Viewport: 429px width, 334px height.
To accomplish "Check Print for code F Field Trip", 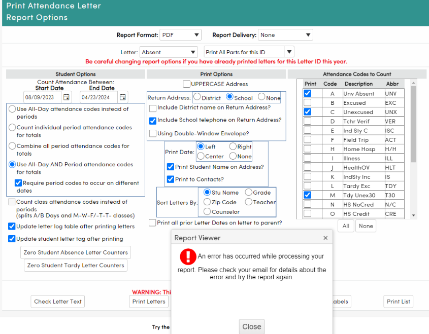I will (x=308, y=139).
